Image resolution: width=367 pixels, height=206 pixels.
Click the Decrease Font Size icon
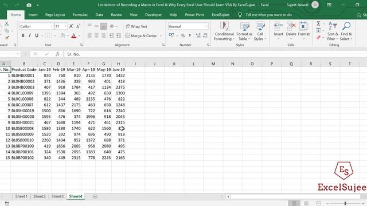click(78, 26)
